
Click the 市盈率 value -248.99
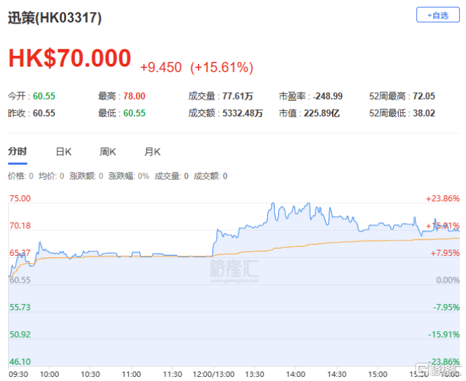click(x=328, y=96)
